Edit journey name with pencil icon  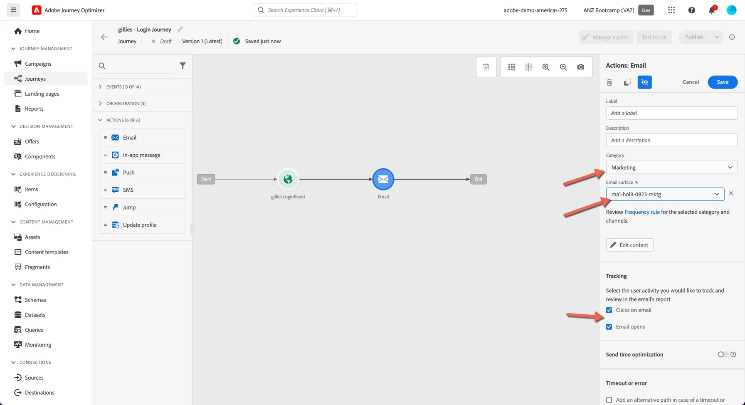click(x=180, y=30)
